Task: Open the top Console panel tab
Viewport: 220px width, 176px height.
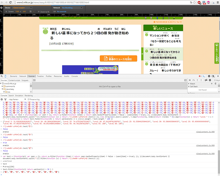Action: pos(75,76)
